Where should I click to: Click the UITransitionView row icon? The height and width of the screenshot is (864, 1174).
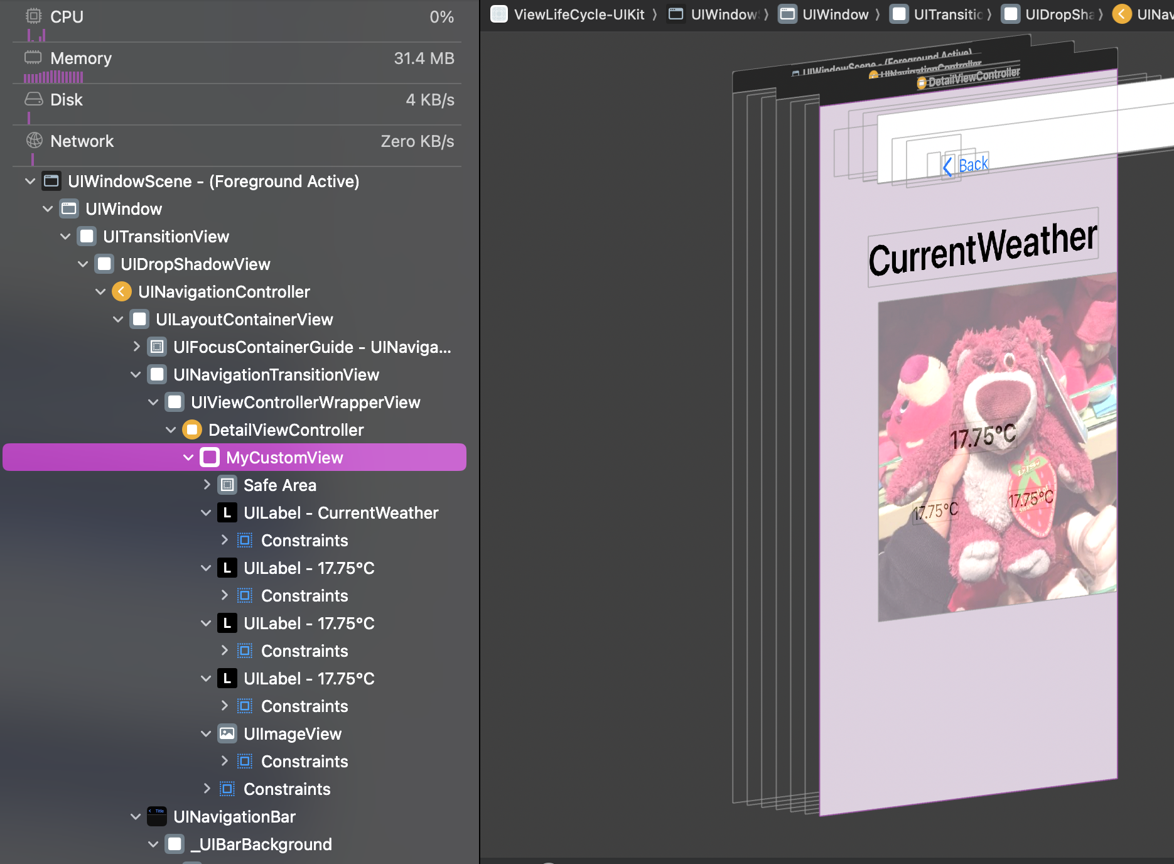[87, 237]
